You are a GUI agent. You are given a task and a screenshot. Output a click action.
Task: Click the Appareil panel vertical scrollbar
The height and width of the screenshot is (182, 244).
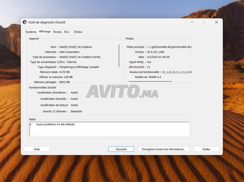(119, 55)
